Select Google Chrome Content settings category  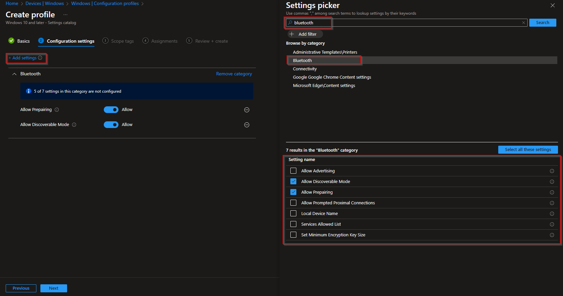[x=332, y=77]
